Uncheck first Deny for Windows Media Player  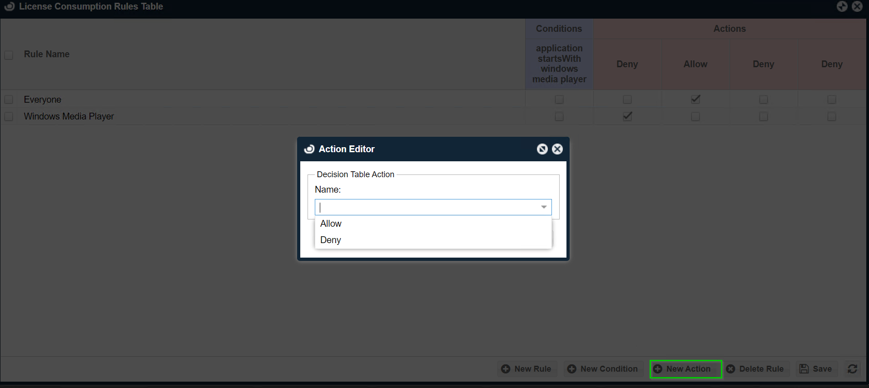627,116
